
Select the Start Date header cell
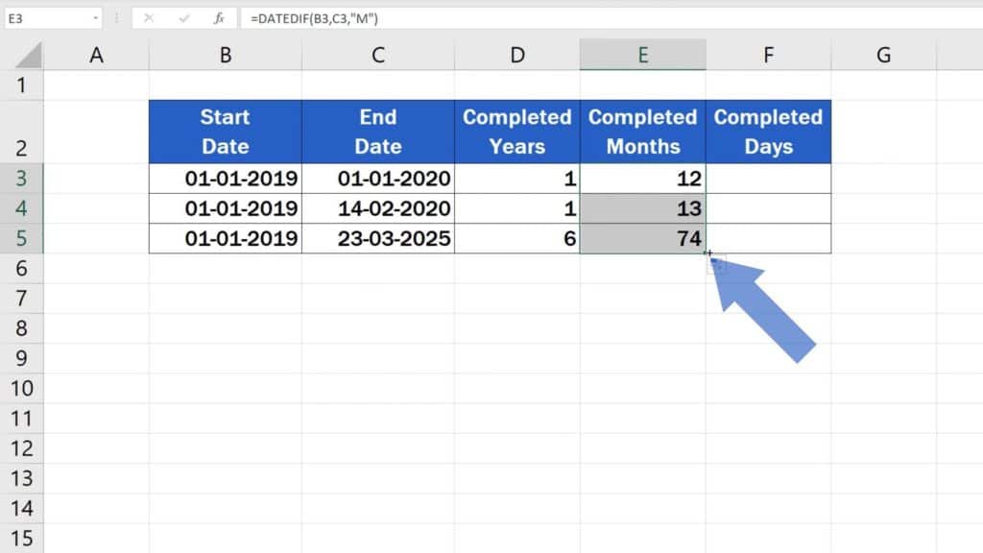point(226,132)
